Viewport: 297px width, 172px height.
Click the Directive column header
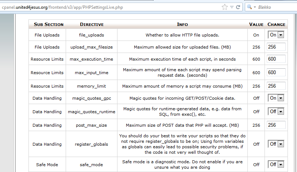point(92,24)
